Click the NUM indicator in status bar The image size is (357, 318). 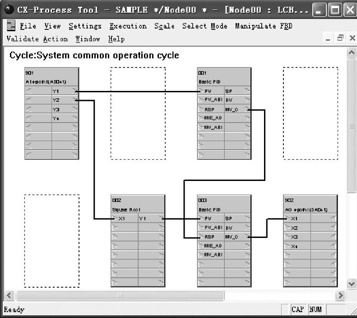coord(315,309)
